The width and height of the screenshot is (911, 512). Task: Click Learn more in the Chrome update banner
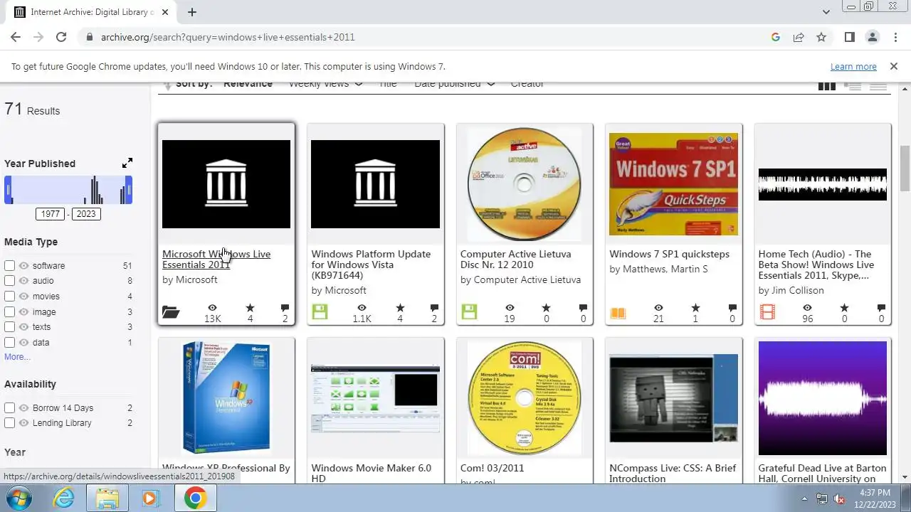[x=853, y=66]
